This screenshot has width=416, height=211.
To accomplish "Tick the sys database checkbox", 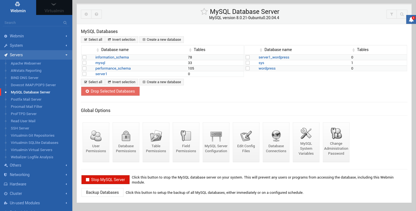I will [248, 63].
